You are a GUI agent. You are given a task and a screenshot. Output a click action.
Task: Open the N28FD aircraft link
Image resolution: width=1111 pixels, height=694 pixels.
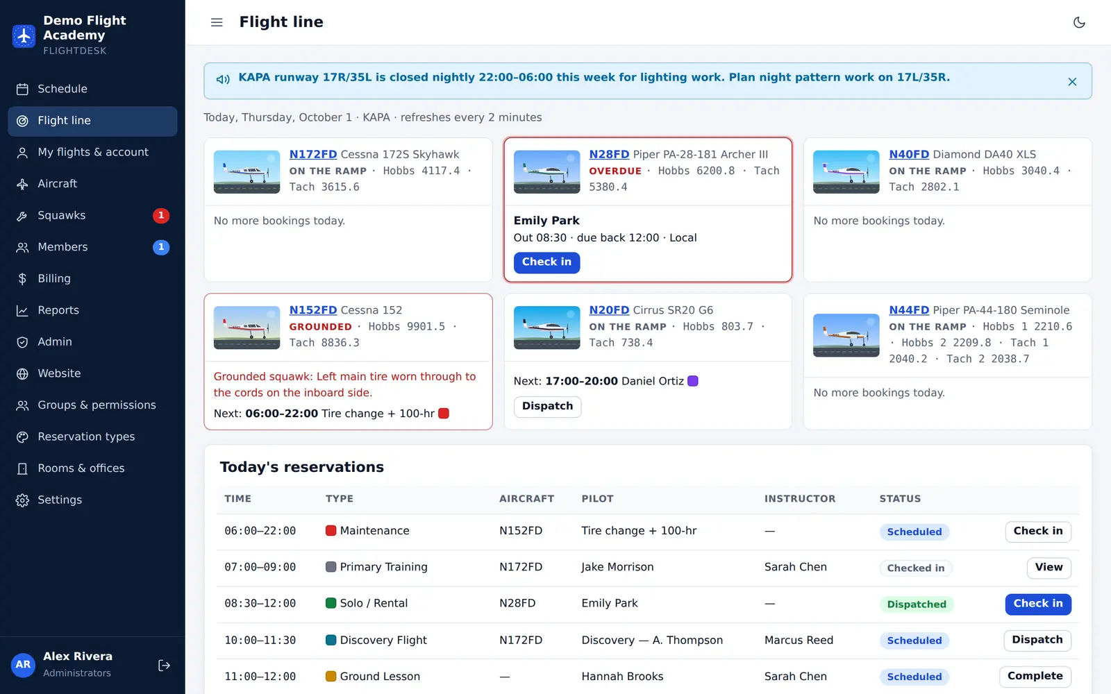(x=609, y=154)
